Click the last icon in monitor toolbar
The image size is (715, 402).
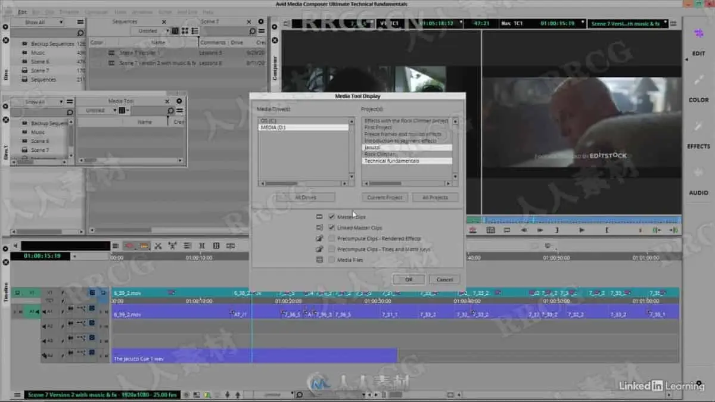coord(673,230)
